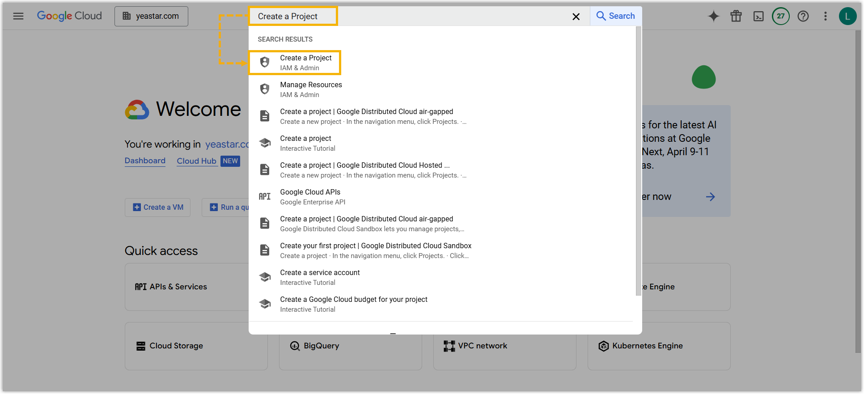Image resolution: width=864 pixels, height=394 pixels.
Task: Open the Dashboard link
Action: click(145, 161)
